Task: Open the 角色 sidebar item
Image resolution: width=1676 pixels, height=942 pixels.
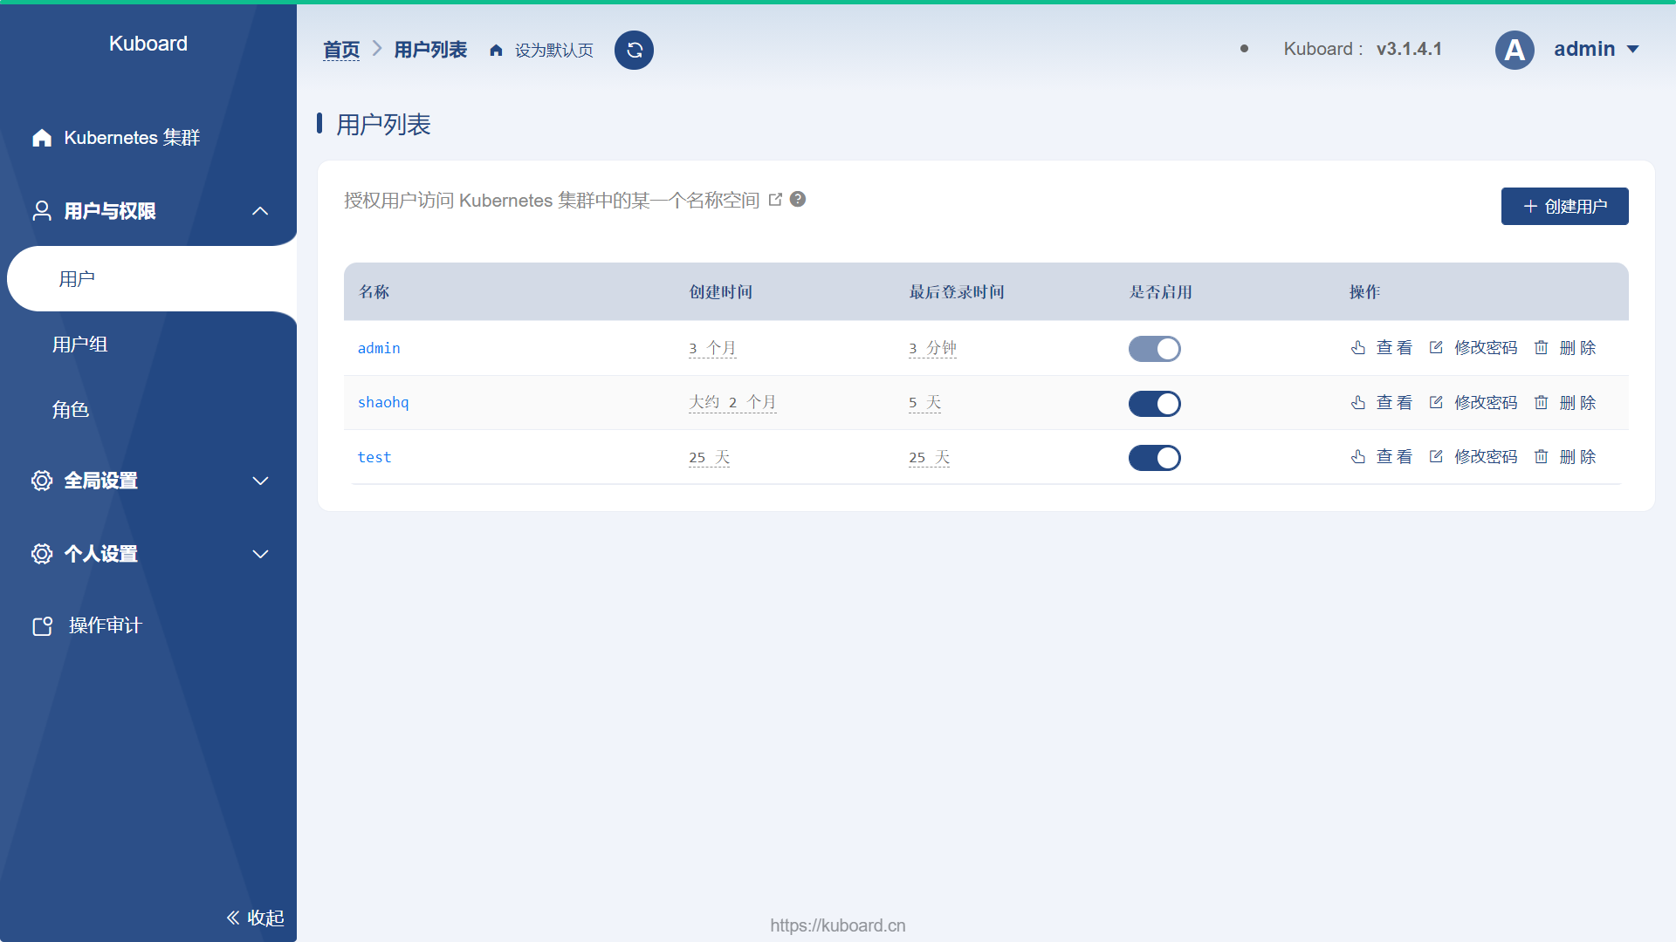Action: coord(72,410)
